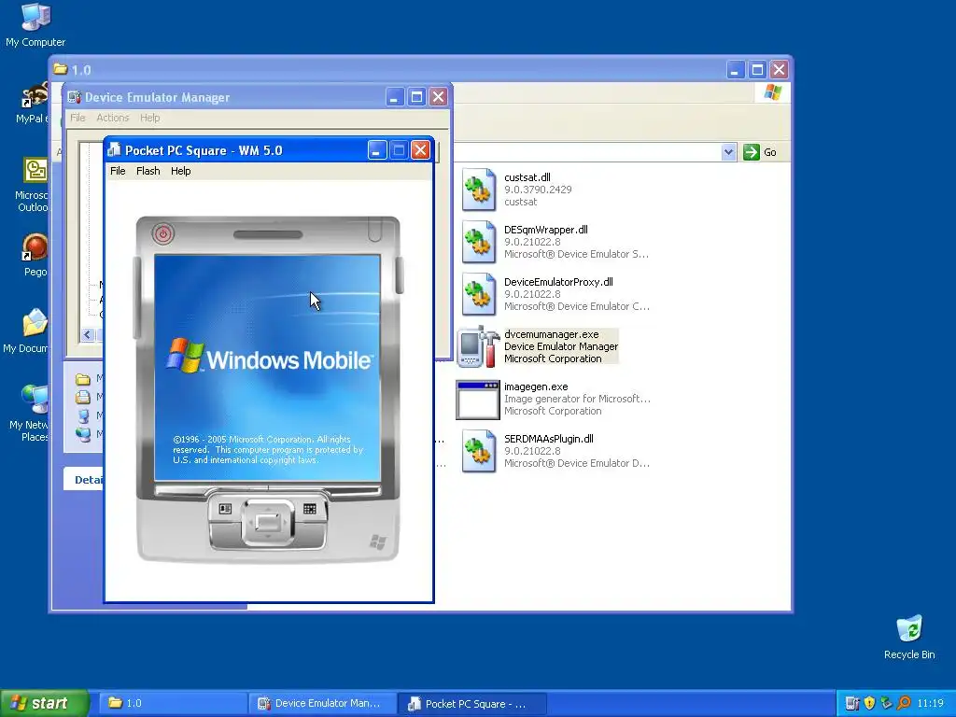Click the 'imagegen.exe' file name

click(x=536, y=387)
